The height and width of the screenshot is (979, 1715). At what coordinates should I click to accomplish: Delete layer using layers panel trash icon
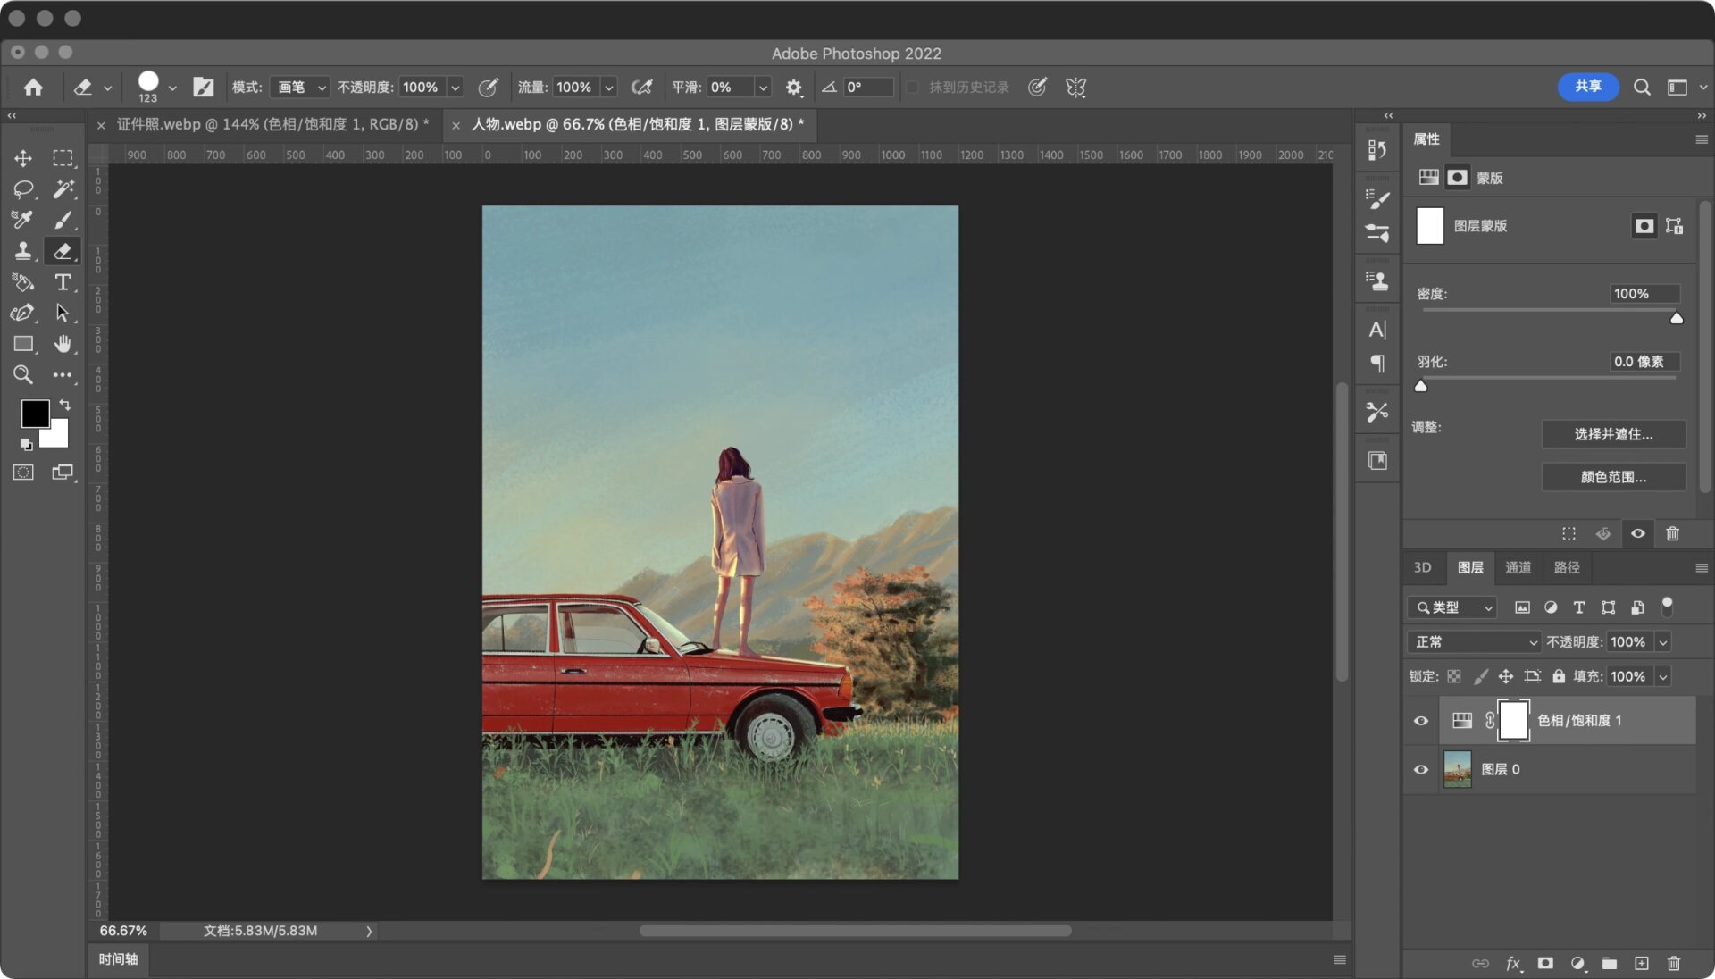pyautogui.click(x=1673, y=963)
